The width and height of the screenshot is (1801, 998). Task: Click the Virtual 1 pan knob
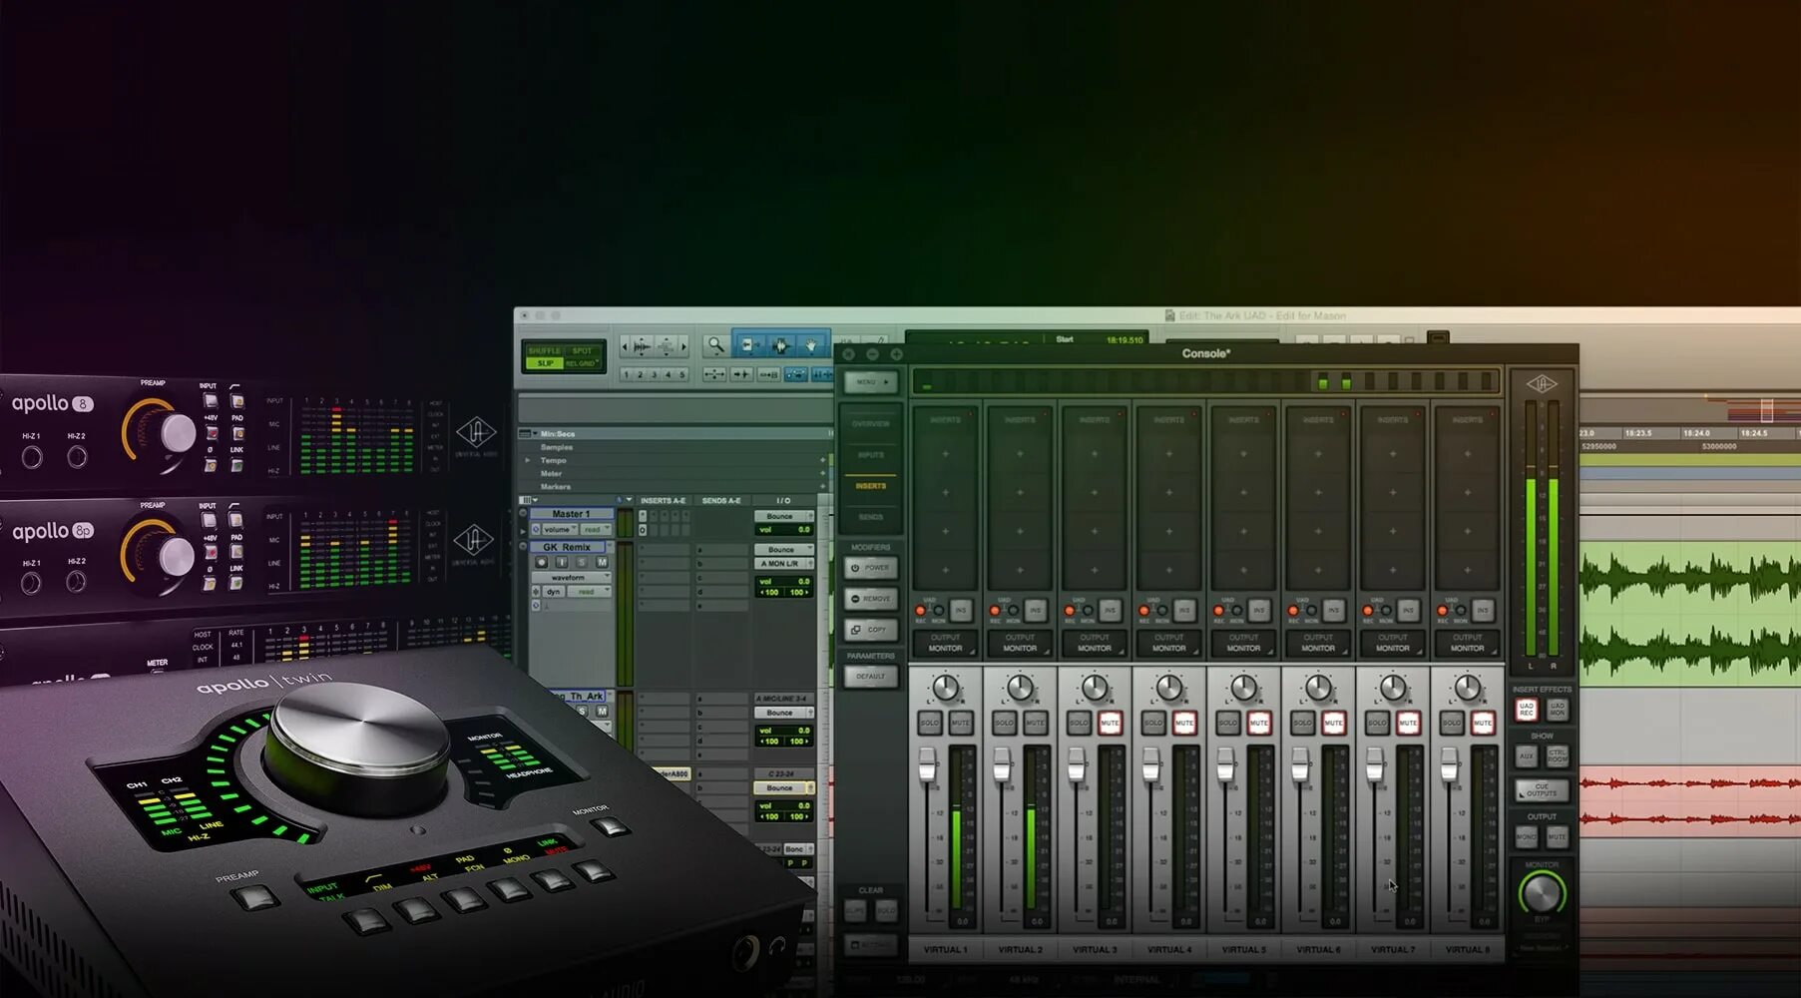pos(945,687)
